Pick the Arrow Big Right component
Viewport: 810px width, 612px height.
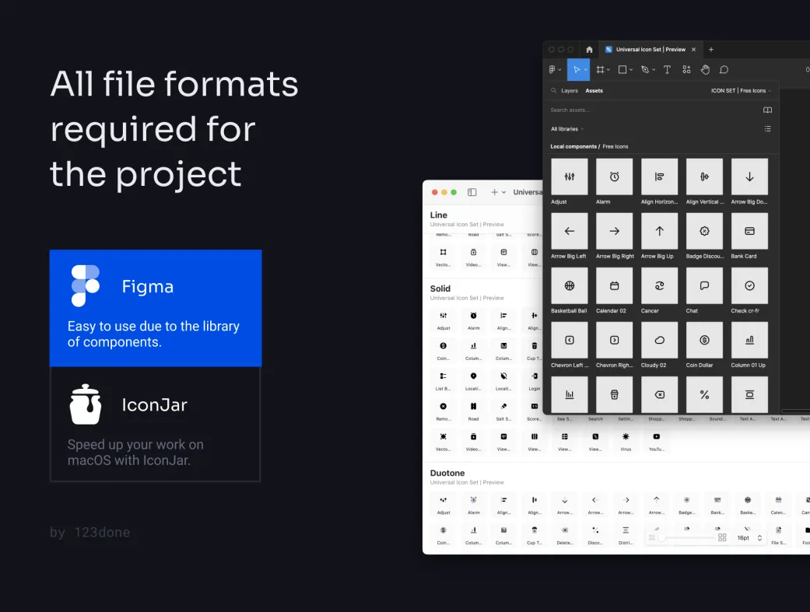614,231
